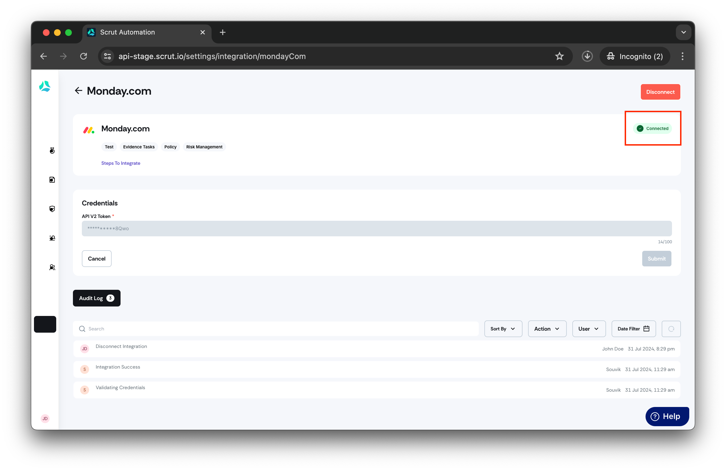
Task: Click the Incognito (2) profile button
Action: (634, 56)
